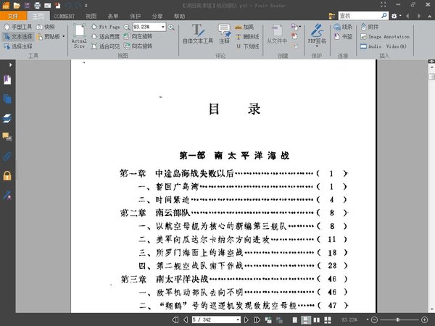
Task: Open the COMMENT ribbon tab
Action: pos(64,15)
